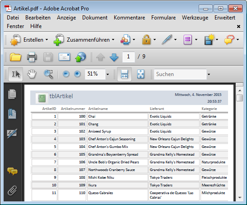Viewport: 247px width, 205px height.
Task: Expand the Erstellen dropdown arrow
Action: 47,40
